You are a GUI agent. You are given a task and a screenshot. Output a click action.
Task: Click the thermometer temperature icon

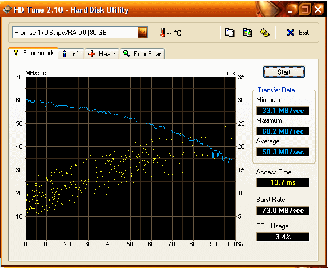(162, 33)
